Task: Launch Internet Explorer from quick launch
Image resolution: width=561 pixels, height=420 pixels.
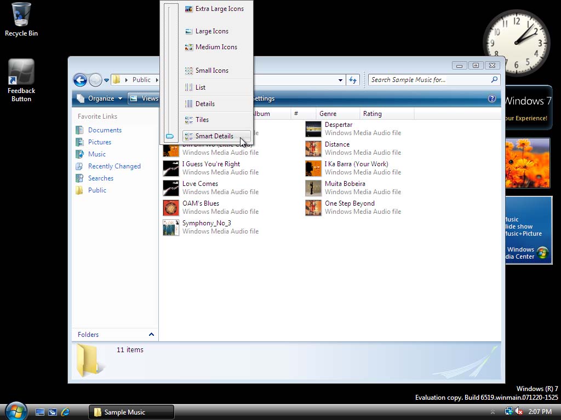Action: [65, 412]
